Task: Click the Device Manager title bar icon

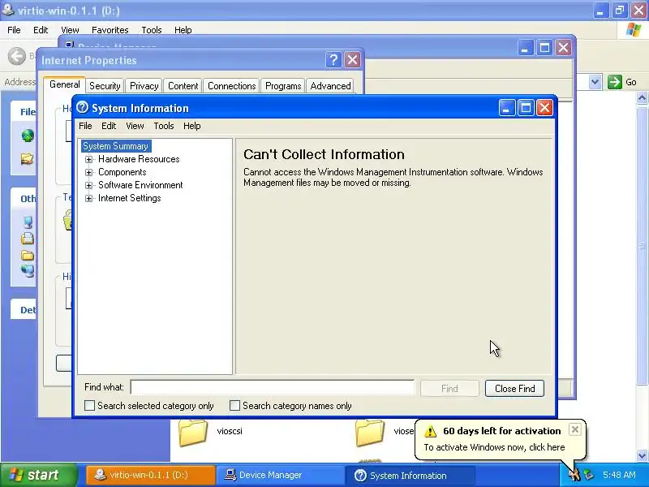Action: 69,45
